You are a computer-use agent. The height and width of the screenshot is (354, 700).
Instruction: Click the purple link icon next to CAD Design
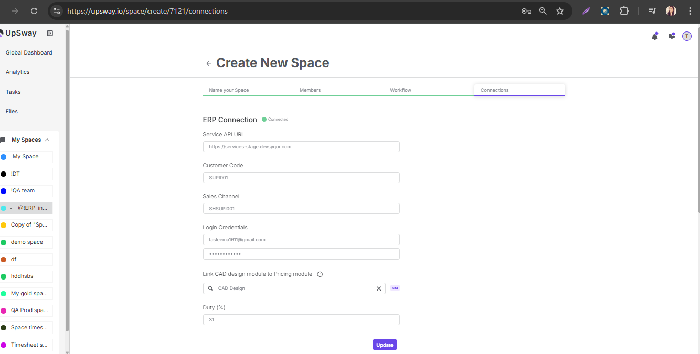point(395,288)
